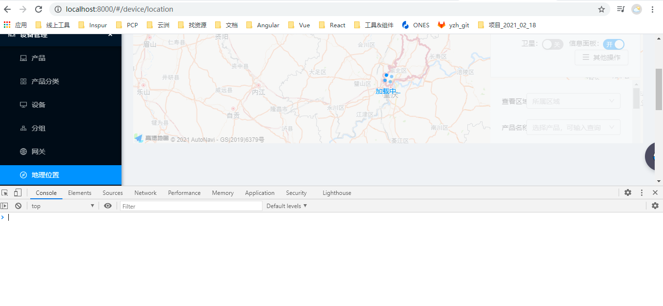
Task: Open DevTools settings gear
Action: pos(627,192)
